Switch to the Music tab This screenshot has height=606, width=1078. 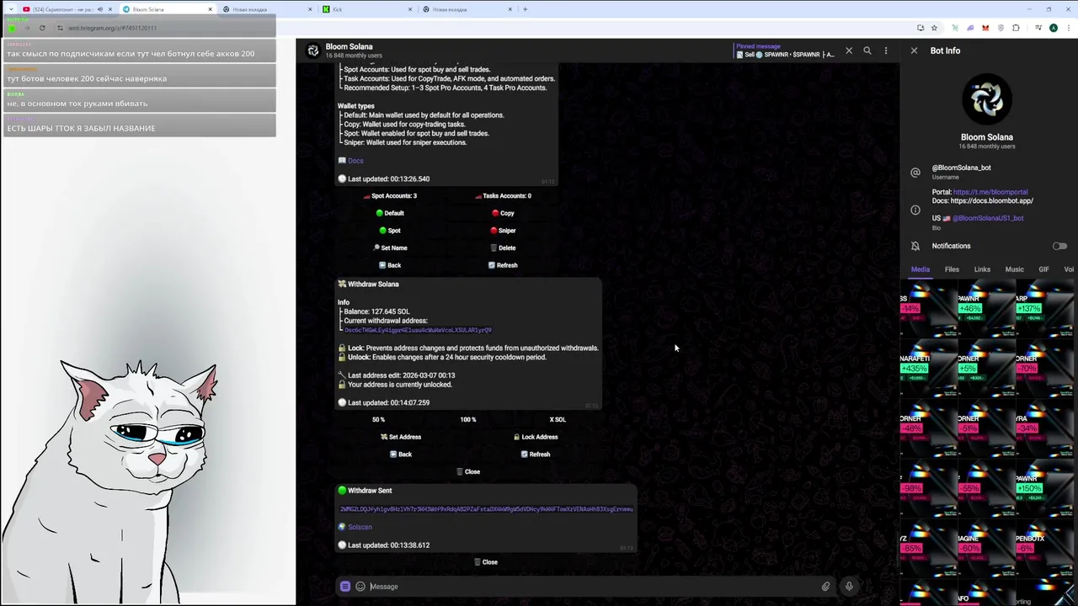(x=1014, y=269)
